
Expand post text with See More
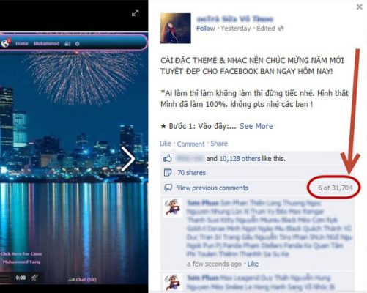[x=256, y=126]
